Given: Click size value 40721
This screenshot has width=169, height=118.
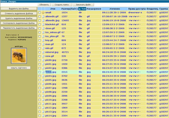Looking at the screenshot, I should point(65,52).
